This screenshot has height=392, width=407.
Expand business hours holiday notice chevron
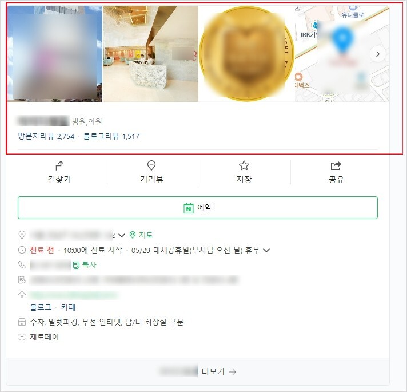266,250
